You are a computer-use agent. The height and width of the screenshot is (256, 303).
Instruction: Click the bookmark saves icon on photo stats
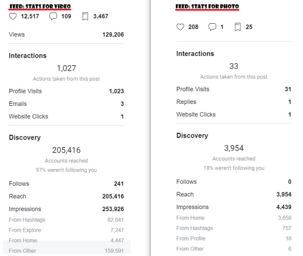coord(238,27)
